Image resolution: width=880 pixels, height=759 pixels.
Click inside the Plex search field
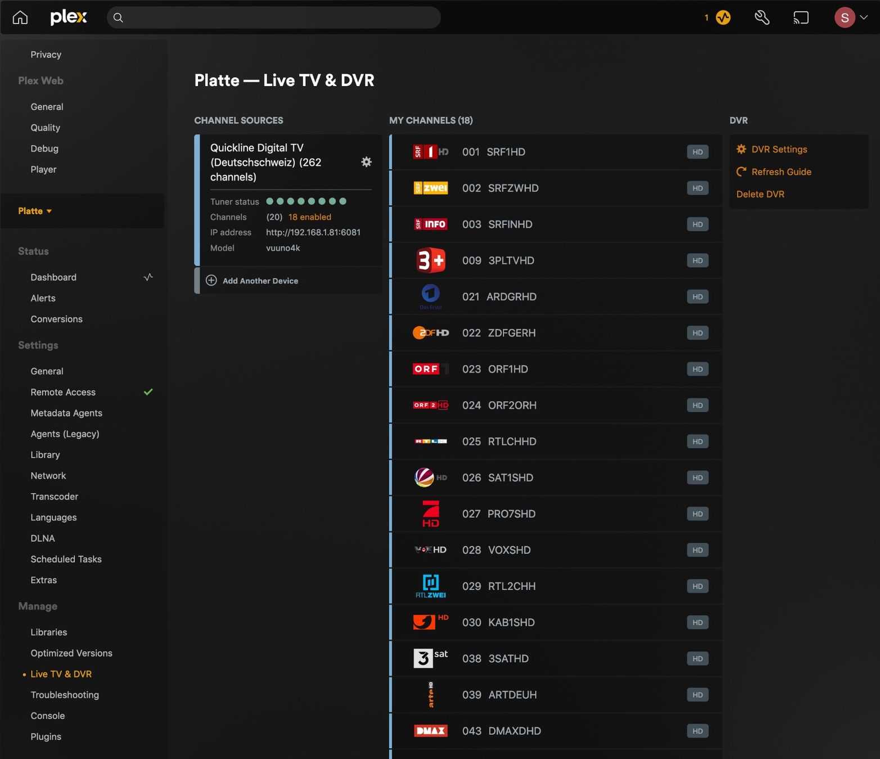click(x=274, y=17)
